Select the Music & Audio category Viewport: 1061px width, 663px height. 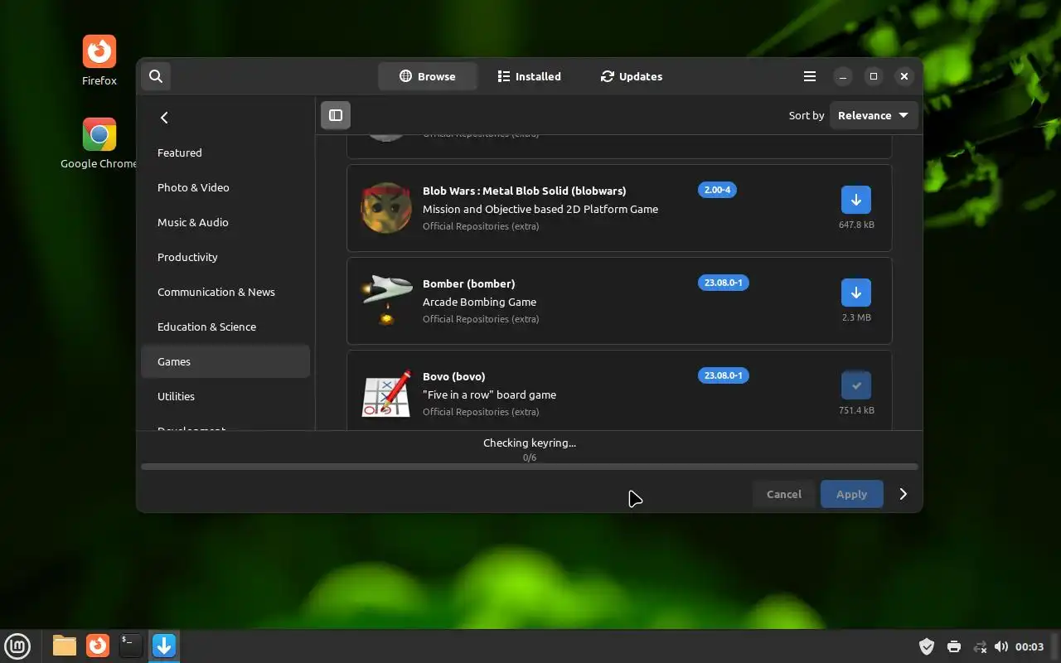point(225,222)
